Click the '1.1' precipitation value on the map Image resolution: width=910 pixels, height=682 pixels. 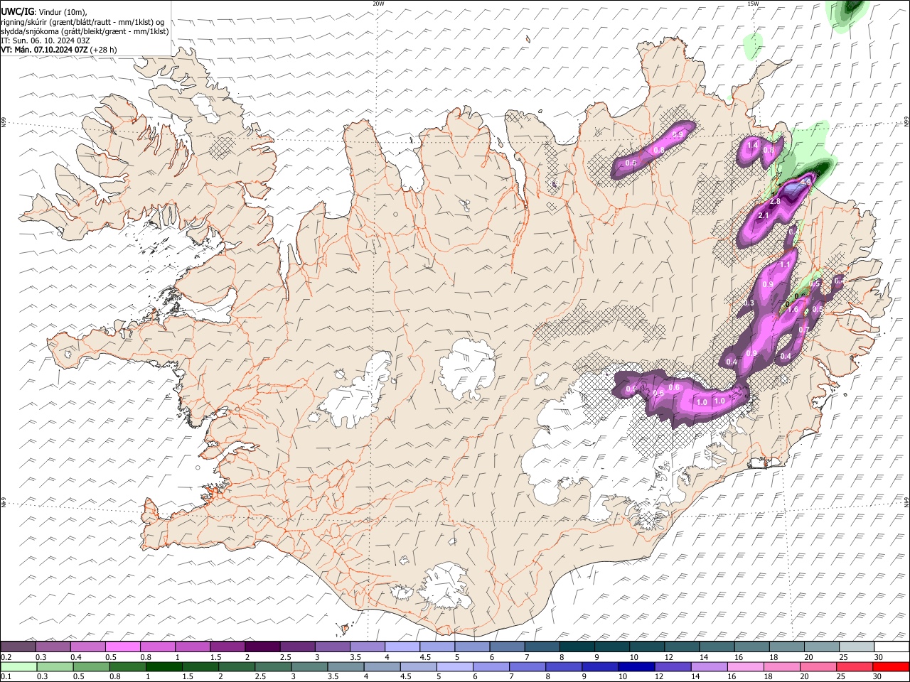point(785,264)
